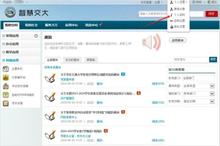Open the 学术资源 notepad icon

(6, 103)
